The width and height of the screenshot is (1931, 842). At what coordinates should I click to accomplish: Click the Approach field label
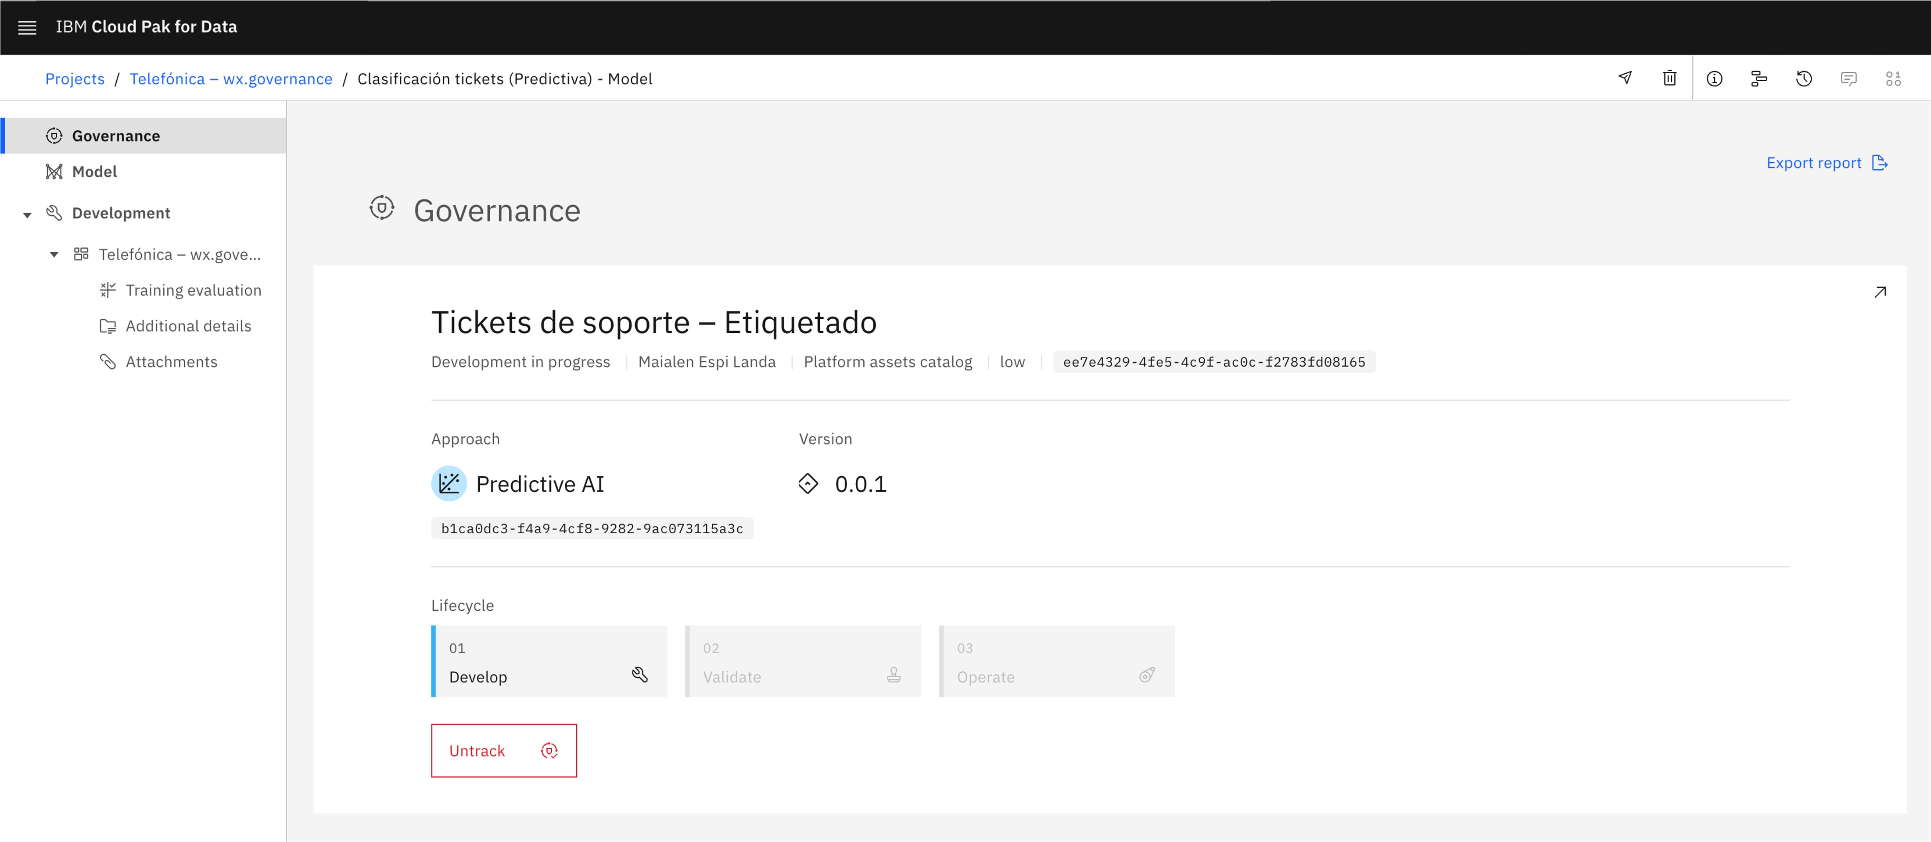coord(465,439)
